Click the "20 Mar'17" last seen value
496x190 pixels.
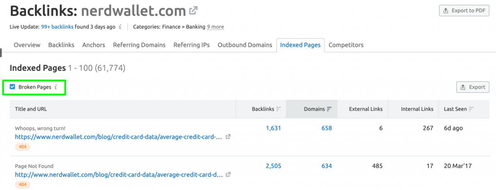click(458, 166)
